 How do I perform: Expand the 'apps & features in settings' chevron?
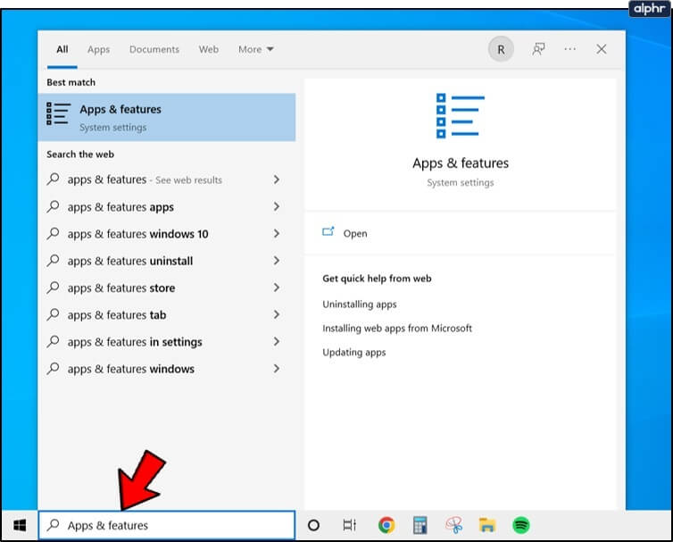point(277,342)
